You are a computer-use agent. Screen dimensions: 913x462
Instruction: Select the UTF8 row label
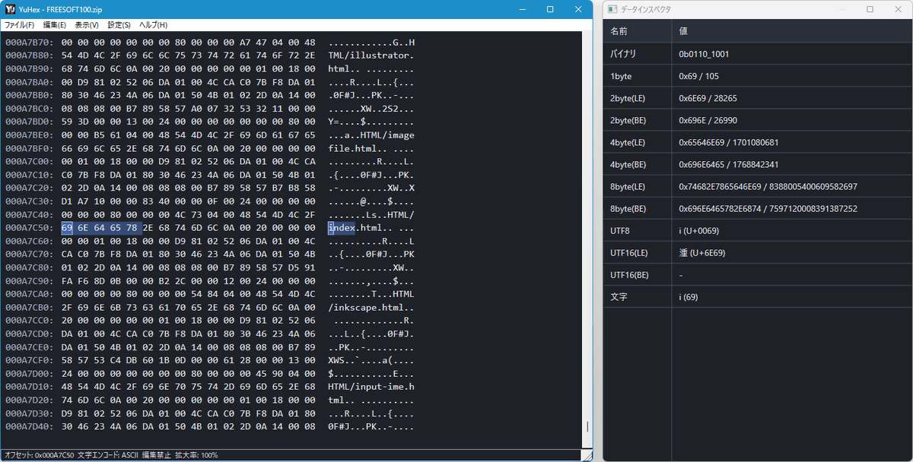click(x=620, y=230)
